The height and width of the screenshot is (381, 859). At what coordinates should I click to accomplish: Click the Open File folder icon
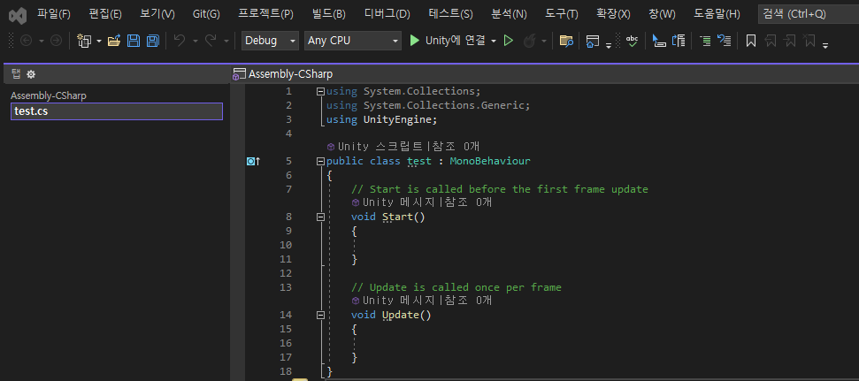[x=114, y=41]
